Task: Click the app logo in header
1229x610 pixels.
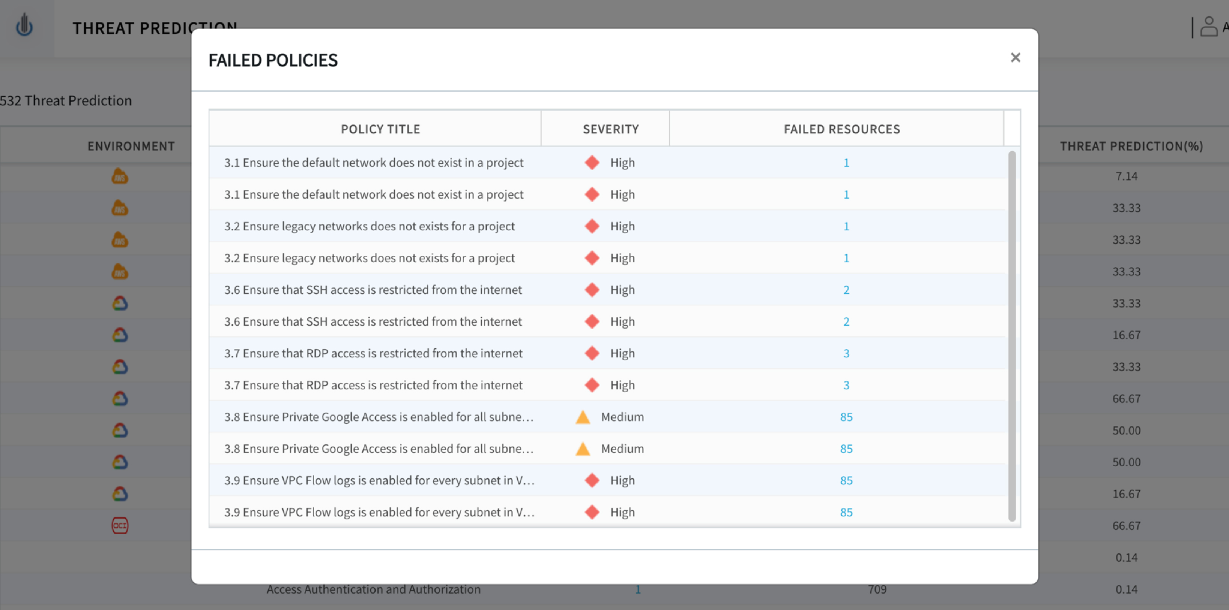Action: click(x=24, y=25)
